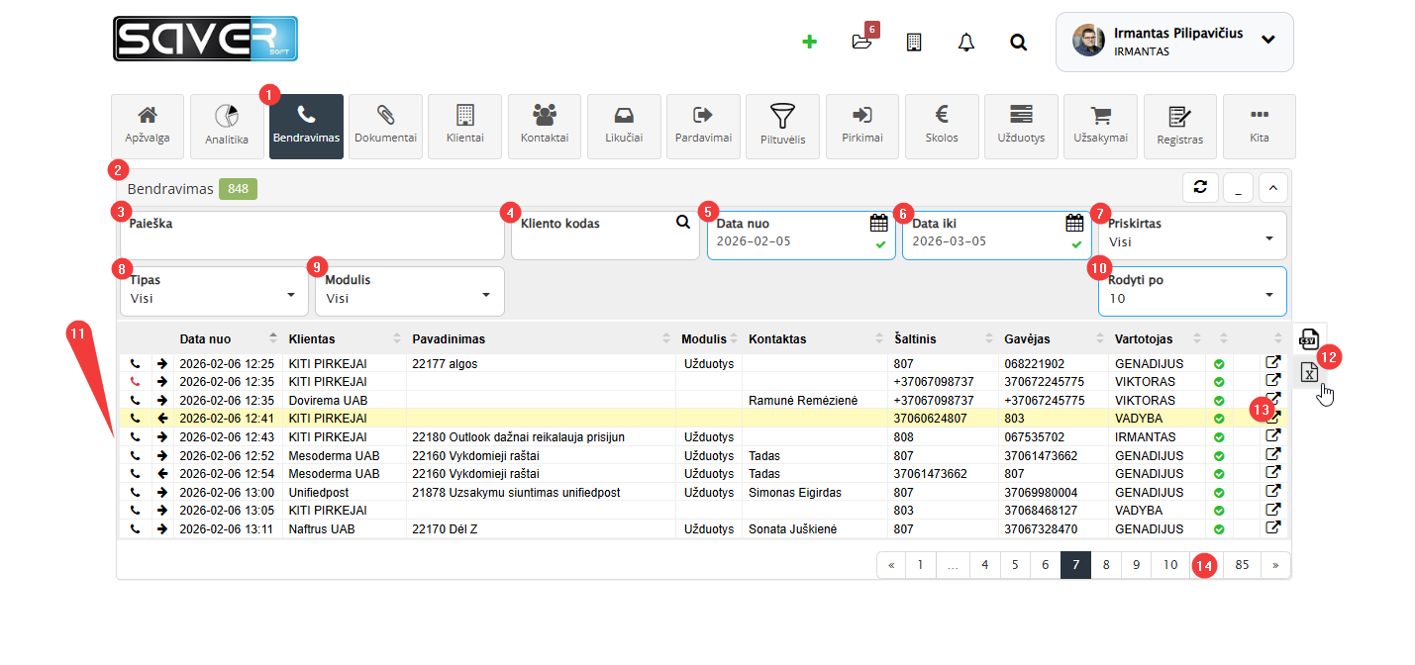
Task: Jump to last page 85
Action: (x=1242, y=565)
